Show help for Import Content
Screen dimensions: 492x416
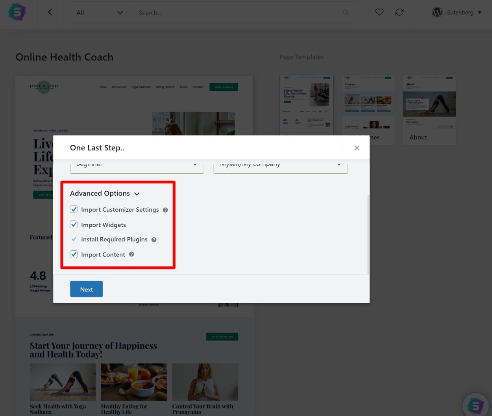pyautogui.click(x=131, y=254)
